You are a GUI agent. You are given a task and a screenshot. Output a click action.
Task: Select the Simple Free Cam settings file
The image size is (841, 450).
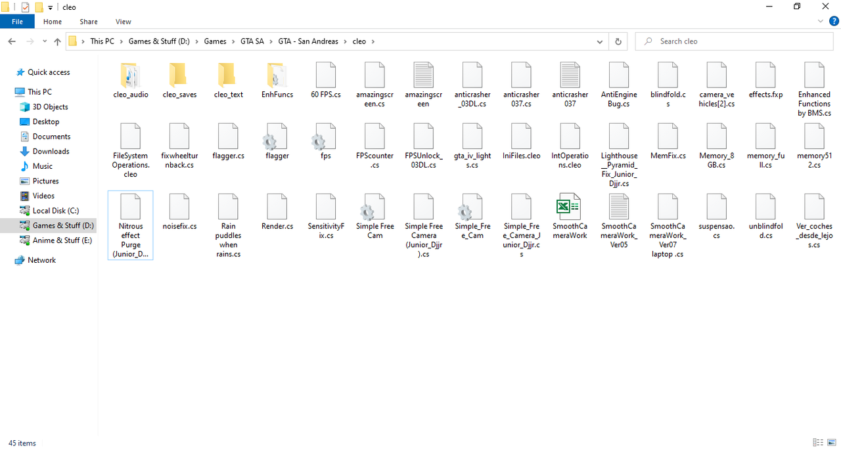tap(375, 216)
